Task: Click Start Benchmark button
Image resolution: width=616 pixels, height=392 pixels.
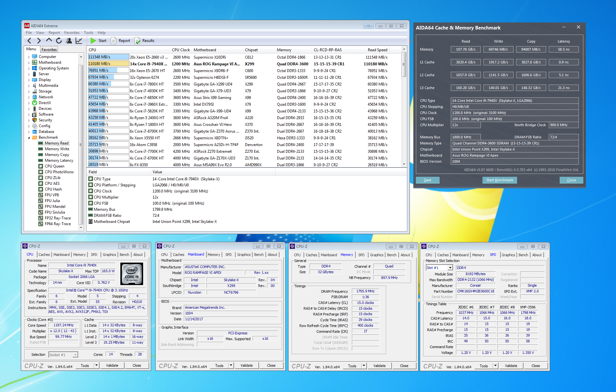Action: point(499,180)
